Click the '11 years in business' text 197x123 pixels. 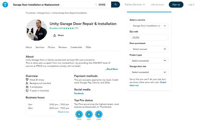(39, 91)
